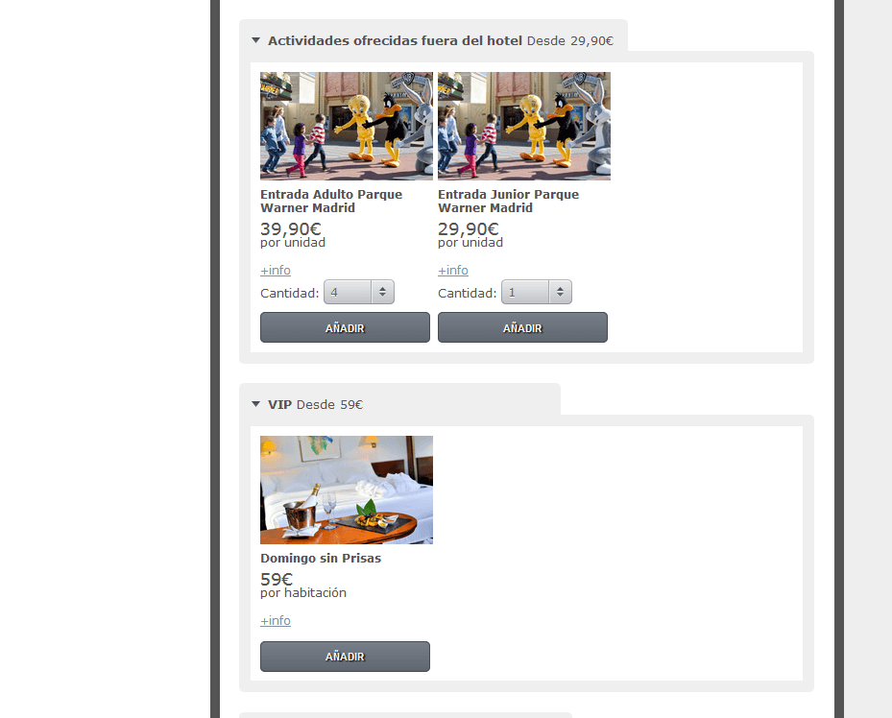
Task: Open the Entrada Adulto quantity dropdown
Action: coord(359,292)
